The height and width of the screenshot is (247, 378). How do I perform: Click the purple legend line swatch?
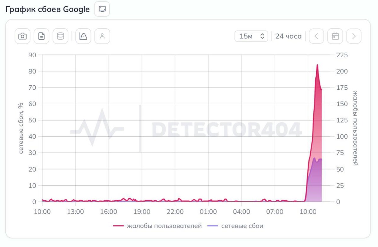pos(213,226)
